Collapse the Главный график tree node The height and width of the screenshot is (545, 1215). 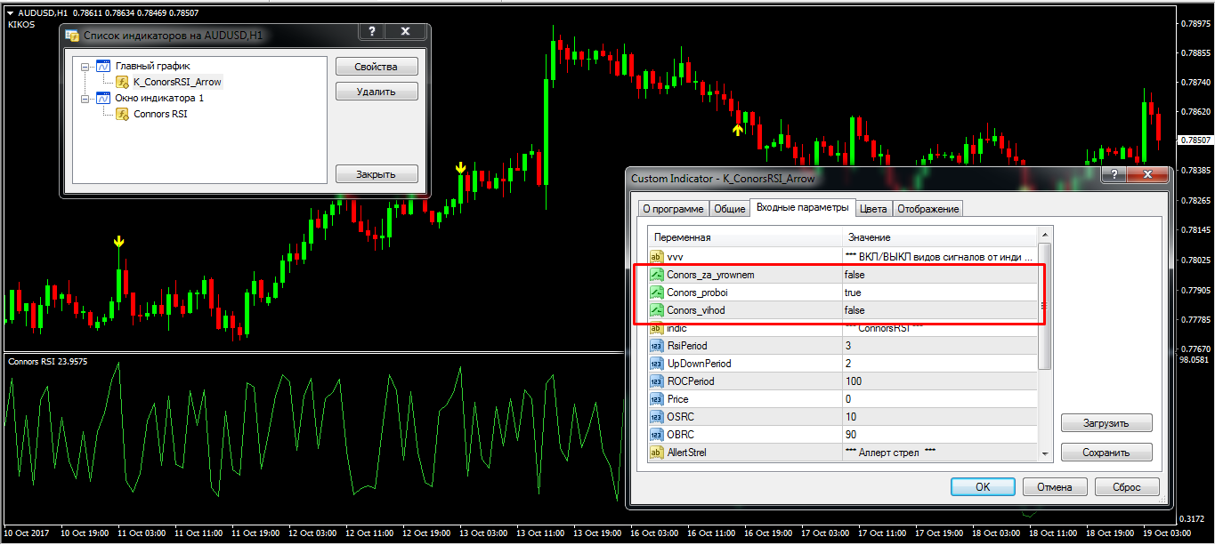click(x=85, y=66)
